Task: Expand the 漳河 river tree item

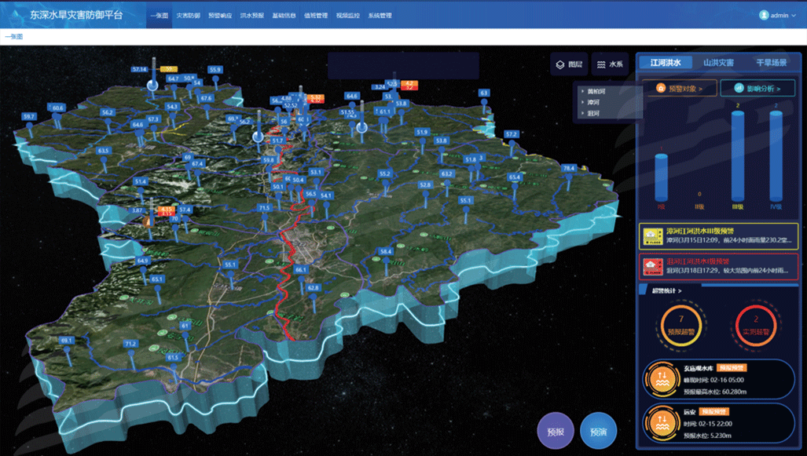Action: (x=582, y=102)
